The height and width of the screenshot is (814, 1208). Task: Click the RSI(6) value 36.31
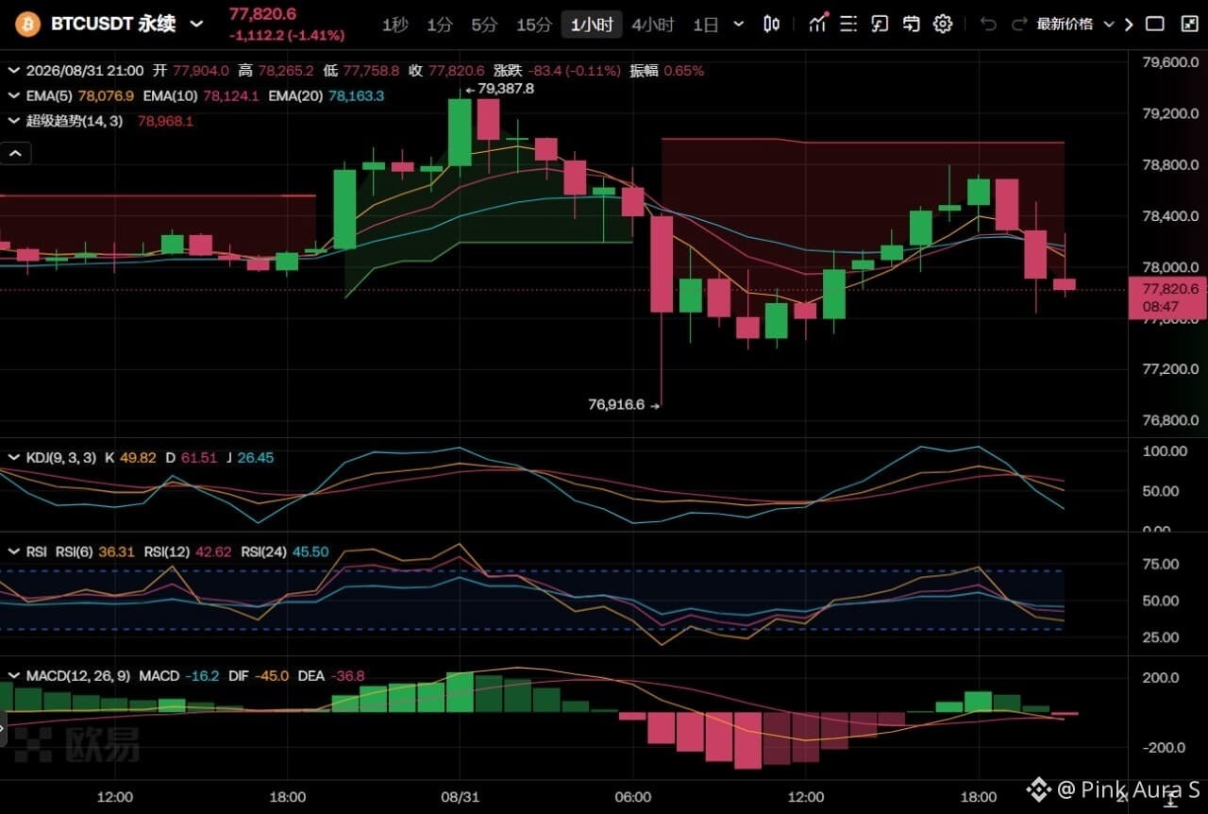click(x=116, y=551)
